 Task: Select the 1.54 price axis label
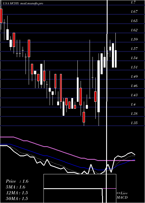tap(134, 58)
